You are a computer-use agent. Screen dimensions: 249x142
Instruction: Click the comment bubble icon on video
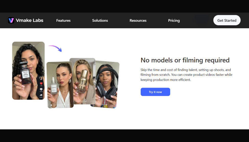[41, 89]
